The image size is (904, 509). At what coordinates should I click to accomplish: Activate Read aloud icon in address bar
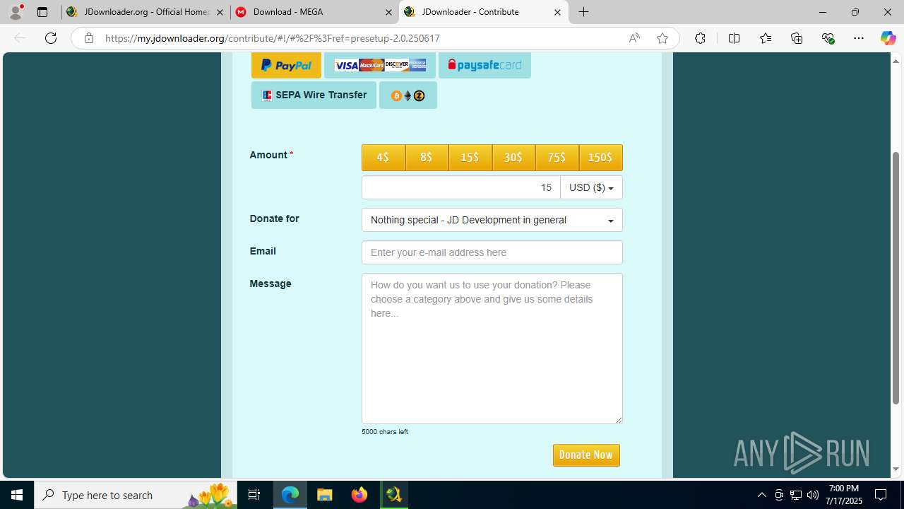coord(634,38)
